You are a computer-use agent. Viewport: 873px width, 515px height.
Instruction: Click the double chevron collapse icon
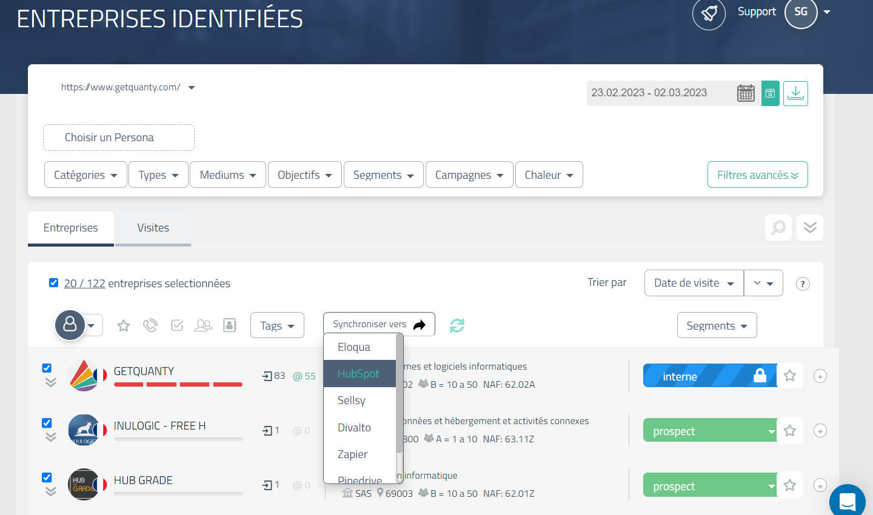pos(810,228)
